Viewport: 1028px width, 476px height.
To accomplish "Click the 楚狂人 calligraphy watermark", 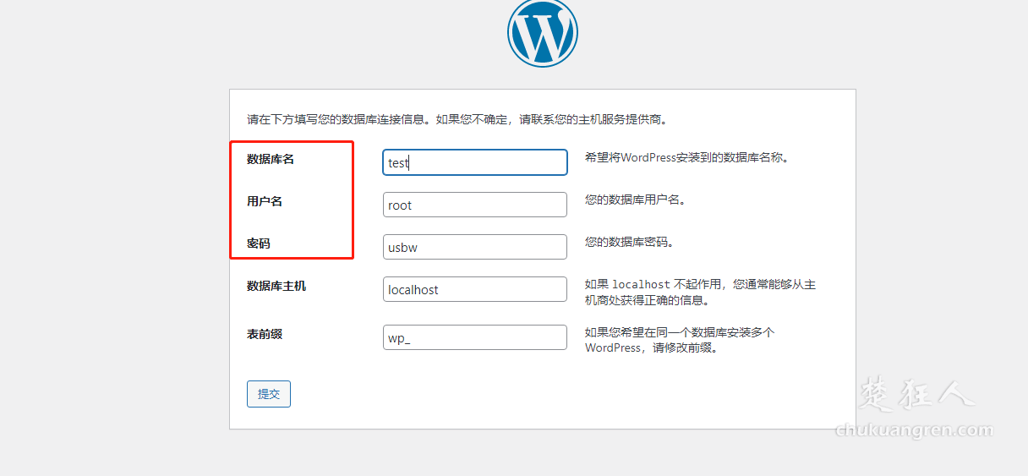I will [x=917, y=395].
